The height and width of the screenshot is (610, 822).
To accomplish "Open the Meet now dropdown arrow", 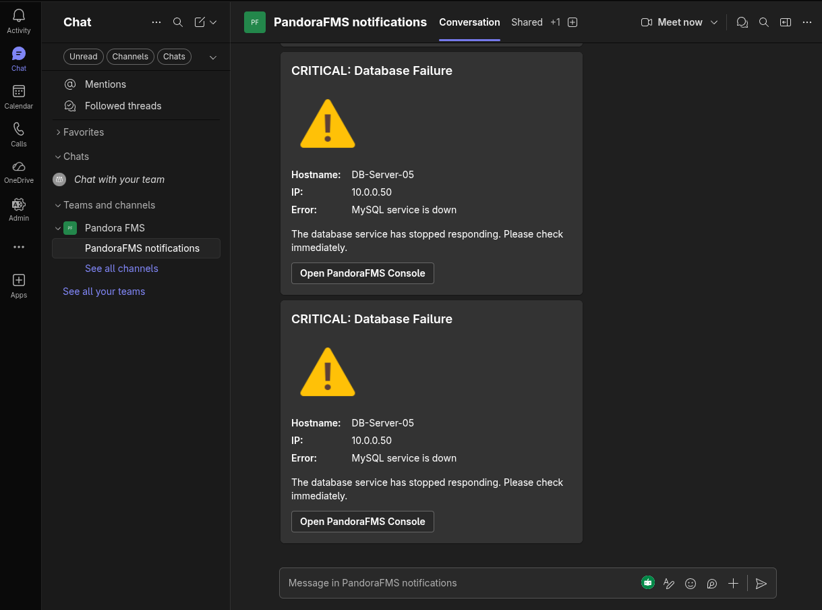I will click(x=714, y=22).
